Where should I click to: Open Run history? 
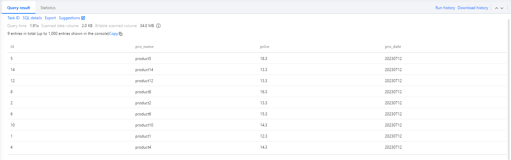click(x=445, y=8)
